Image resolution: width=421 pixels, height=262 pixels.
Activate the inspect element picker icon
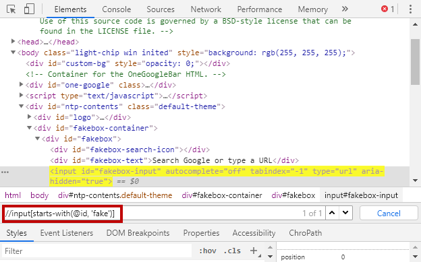click(x=11, y=9)
